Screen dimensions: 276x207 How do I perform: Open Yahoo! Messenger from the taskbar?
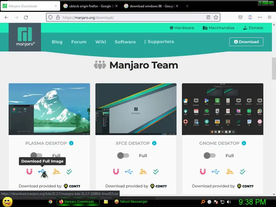(x=134, y=202)
